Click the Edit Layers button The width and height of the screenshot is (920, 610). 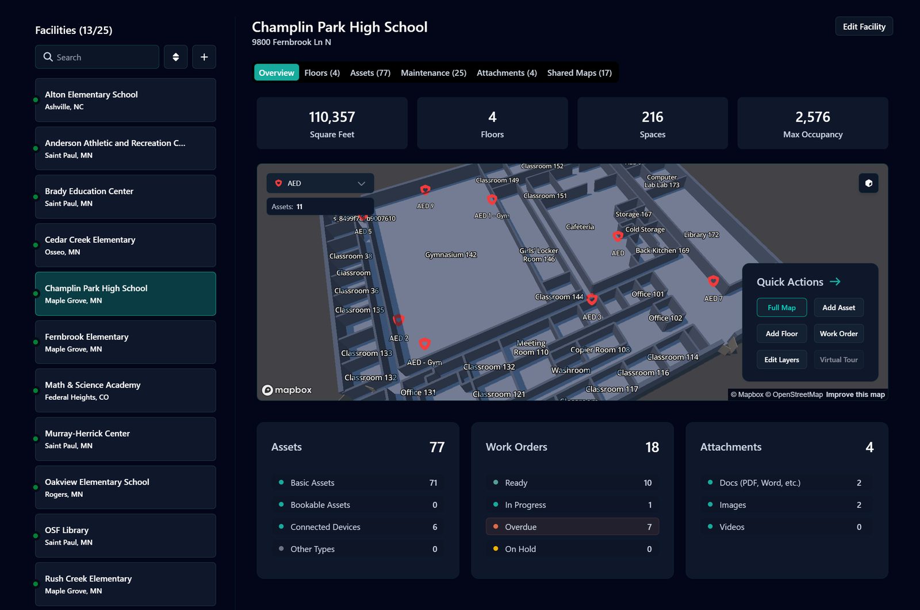click(781, 360)
